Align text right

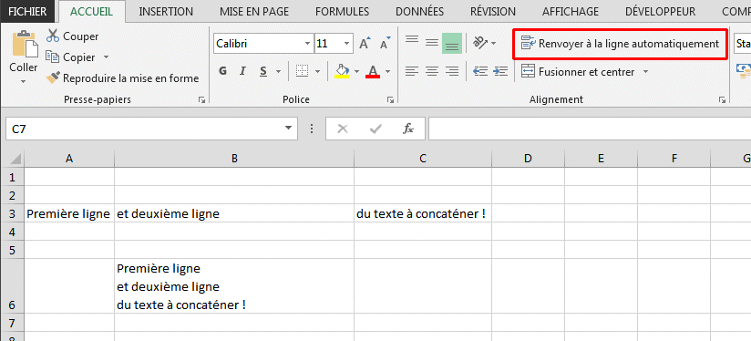coord(452,72)
